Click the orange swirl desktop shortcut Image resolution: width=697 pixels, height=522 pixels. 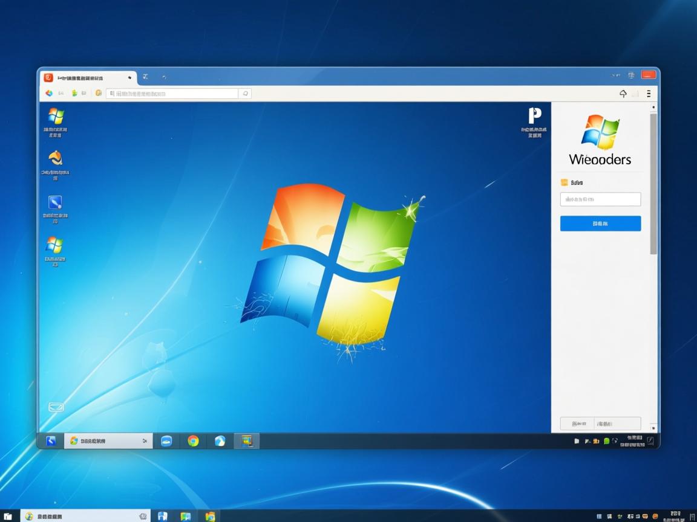point(55,158)
